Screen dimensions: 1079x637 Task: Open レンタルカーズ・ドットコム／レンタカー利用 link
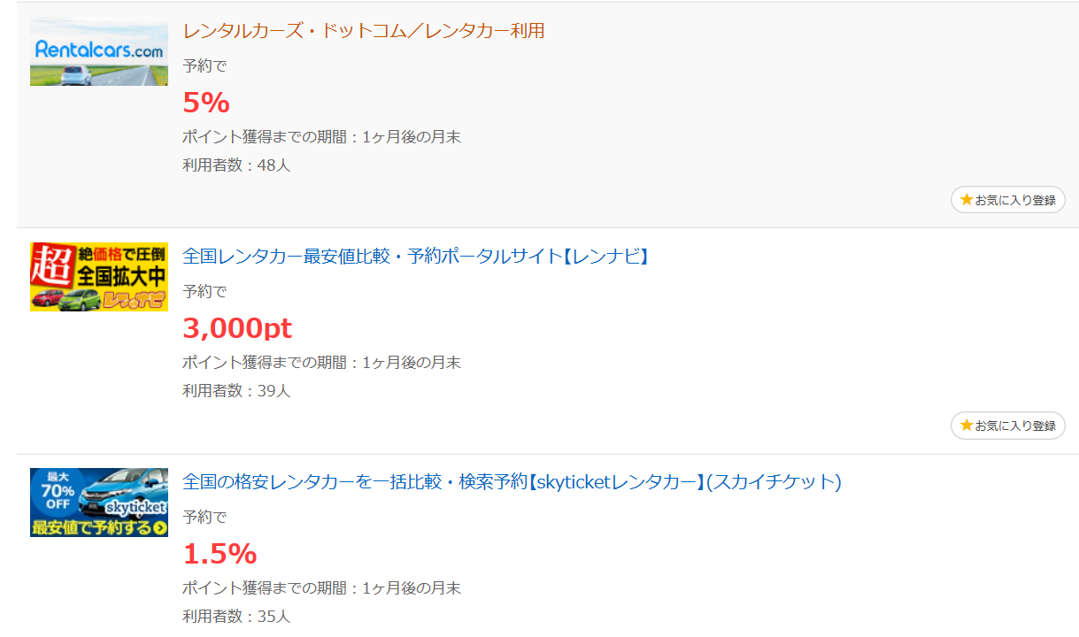click(x=364, y=31)
